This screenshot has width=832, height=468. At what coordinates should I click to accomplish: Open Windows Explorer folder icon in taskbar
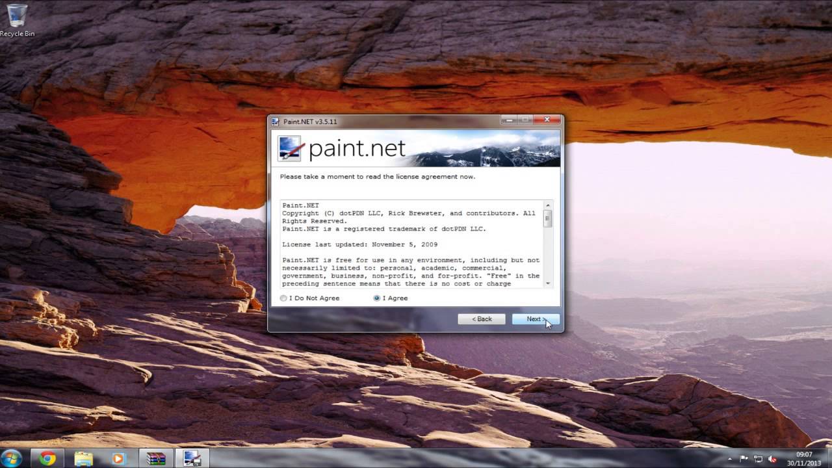[x=83, y=458]
